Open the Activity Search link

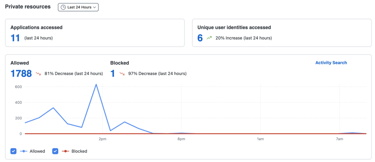[x=331, y=63]
